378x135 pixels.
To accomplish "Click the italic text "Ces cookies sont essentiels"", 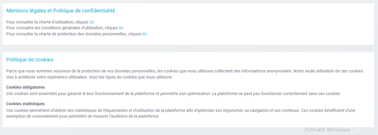I will [32, 94].
